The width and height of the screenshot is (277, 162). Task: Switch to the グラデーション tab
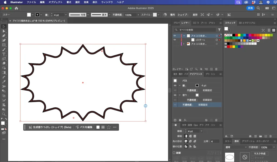click(x=248, y=141)
